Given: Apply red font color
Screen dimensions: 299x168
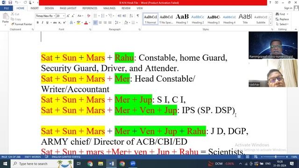Looking at the screenshot, I should [x=86, y=23].
